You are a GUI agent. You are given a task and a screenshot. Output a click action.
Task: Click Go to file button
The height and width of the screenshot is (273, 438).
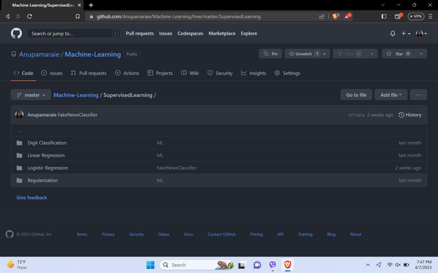tap(356, 95)
